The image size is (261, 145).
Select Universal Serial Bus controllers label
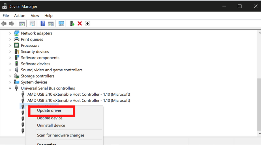(x=48, y=88)
